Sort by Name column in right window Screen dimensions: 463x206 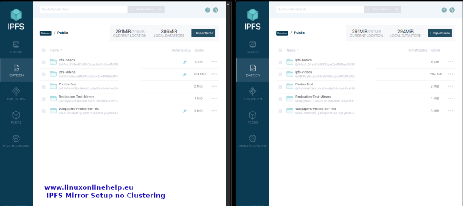pyautogui.click(x=293, y=51)
